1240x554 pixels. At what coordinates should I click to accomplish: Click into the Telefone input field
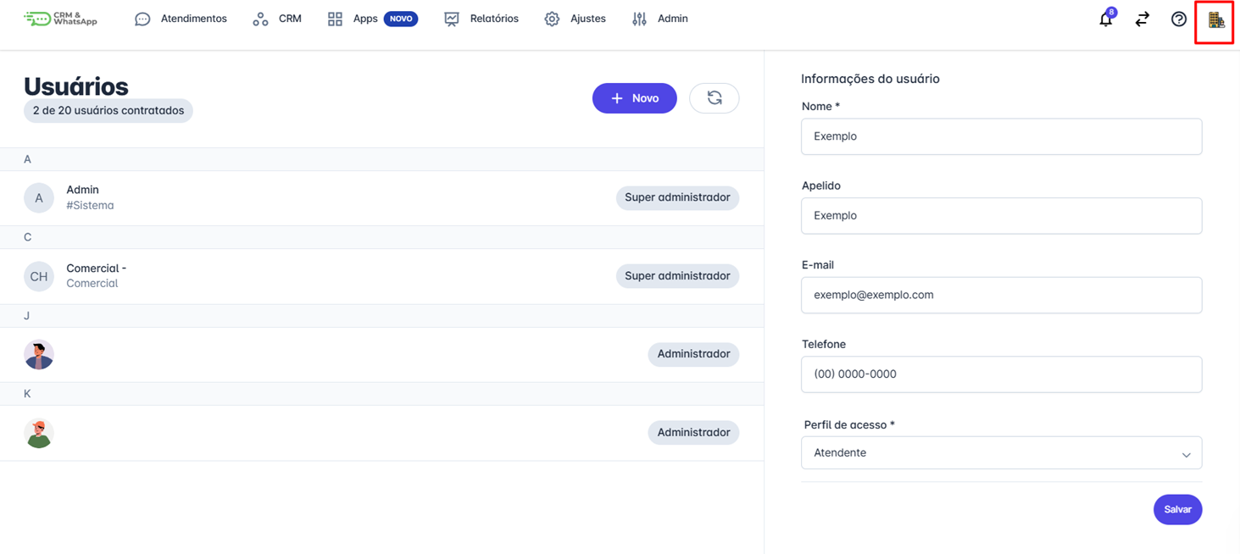pos(1001,374)
